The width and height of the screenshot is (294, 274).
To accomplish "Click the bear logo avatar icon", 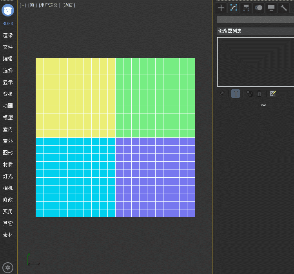I will (8, 10).
